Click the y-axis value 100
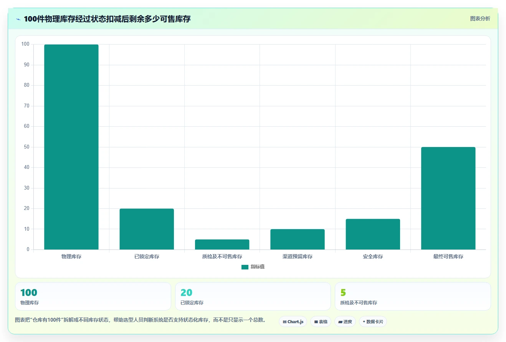Image resolution: width=506 pixels, height=342 pixels. tap(25, 44)
